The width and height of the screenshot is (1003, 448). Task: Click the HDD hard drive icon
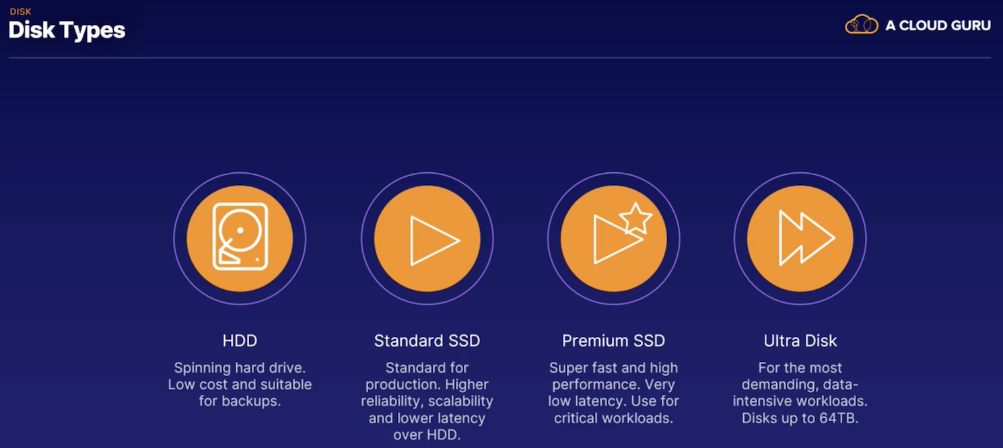[x=240, y=238]
